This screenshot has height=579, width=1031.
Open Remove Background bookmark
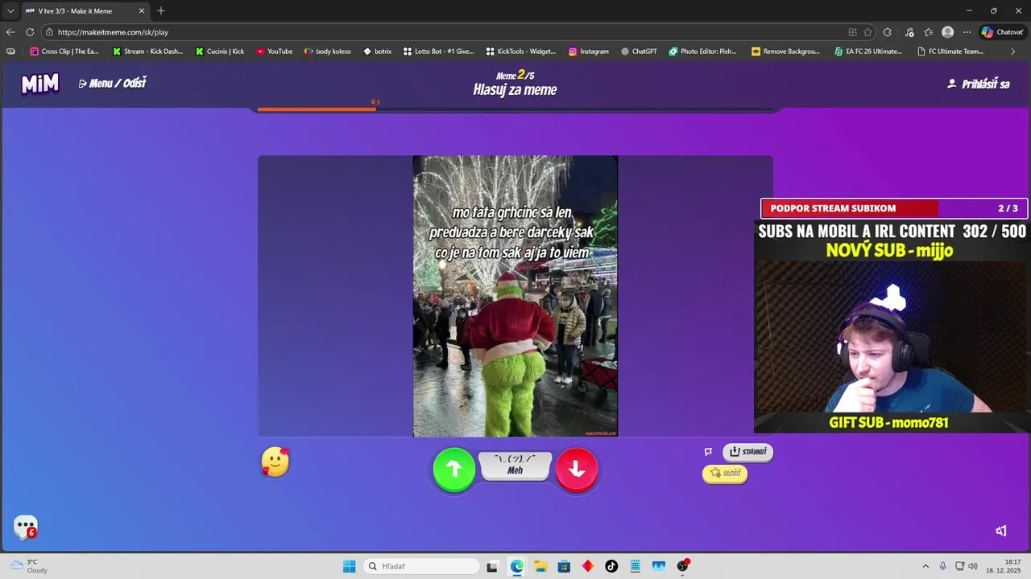[x=785, y=51]
